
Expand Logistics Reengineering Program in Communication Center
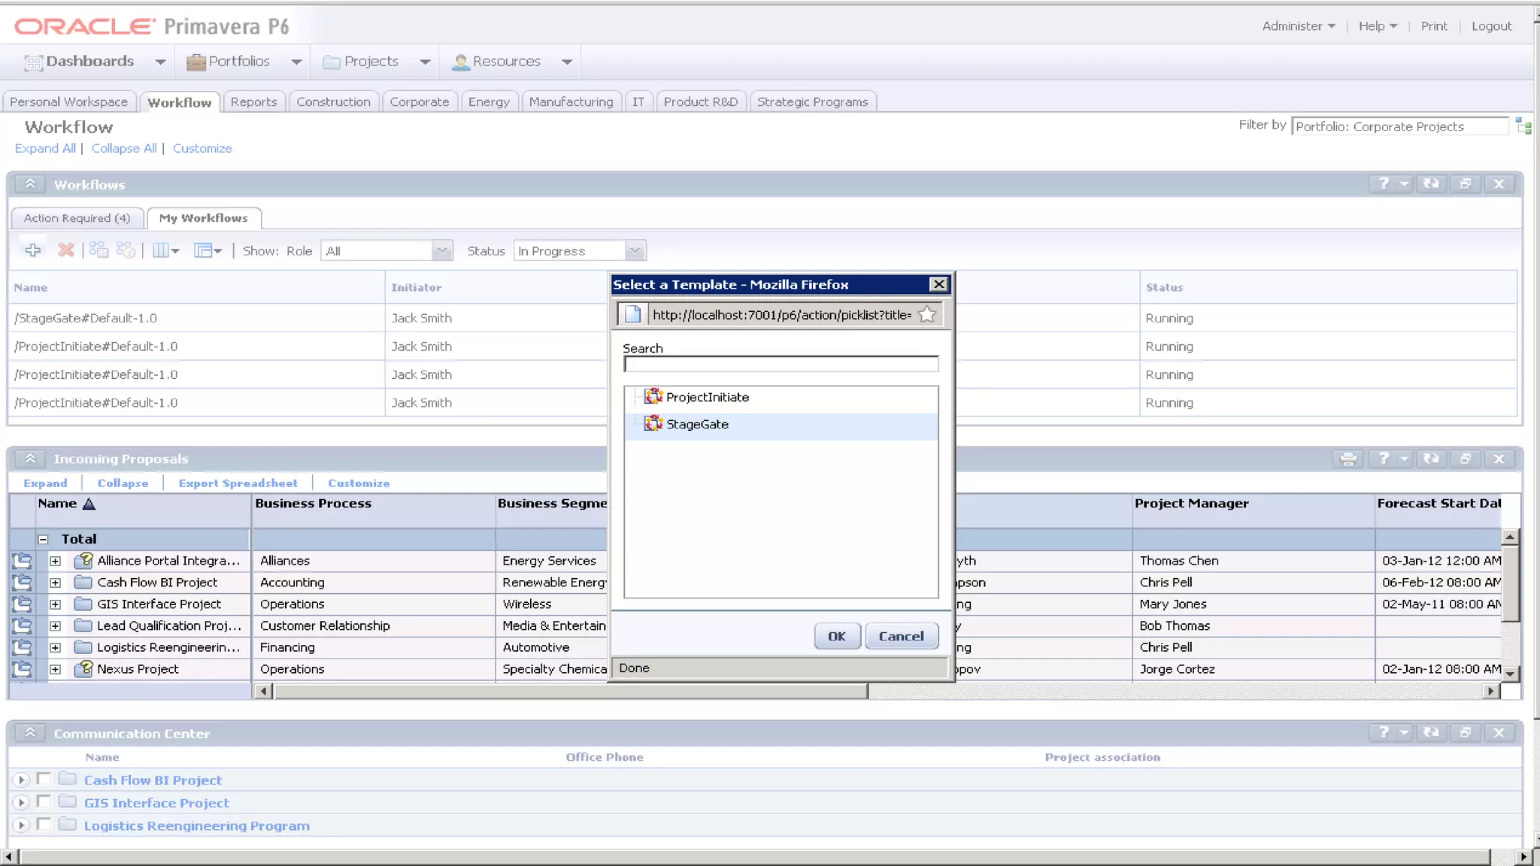[21, 825]
